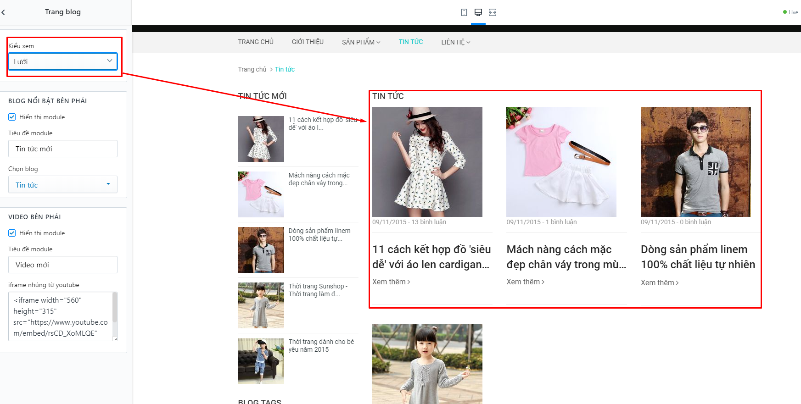801x404 pixels.
Task: Switch to mobile preview icon
Action: 464,12
